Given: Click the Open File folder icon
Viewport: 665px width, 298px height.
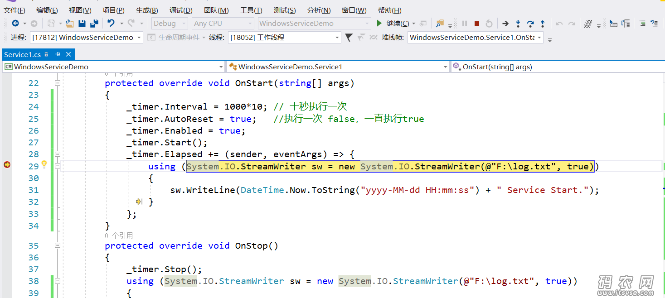Looking at the screenshot, I should (x=70, y=23).
